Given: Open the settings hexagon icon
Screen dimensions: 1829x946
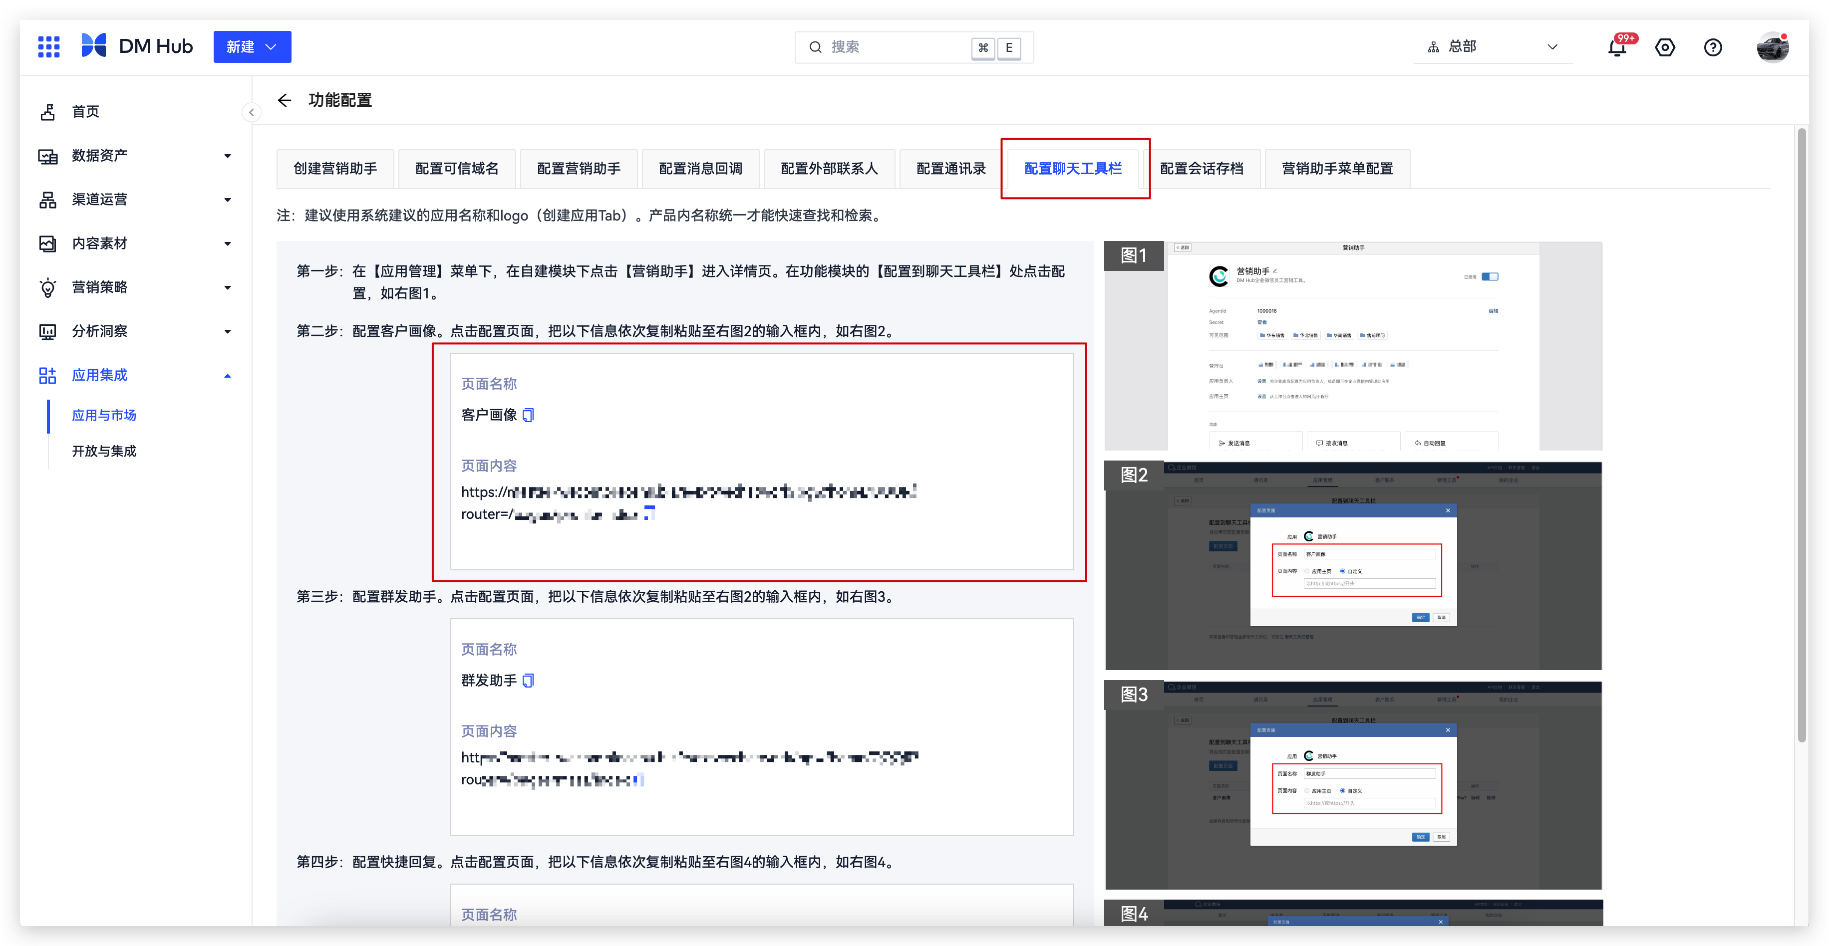Looking at the screenshot, I should tap(1665, 47).
